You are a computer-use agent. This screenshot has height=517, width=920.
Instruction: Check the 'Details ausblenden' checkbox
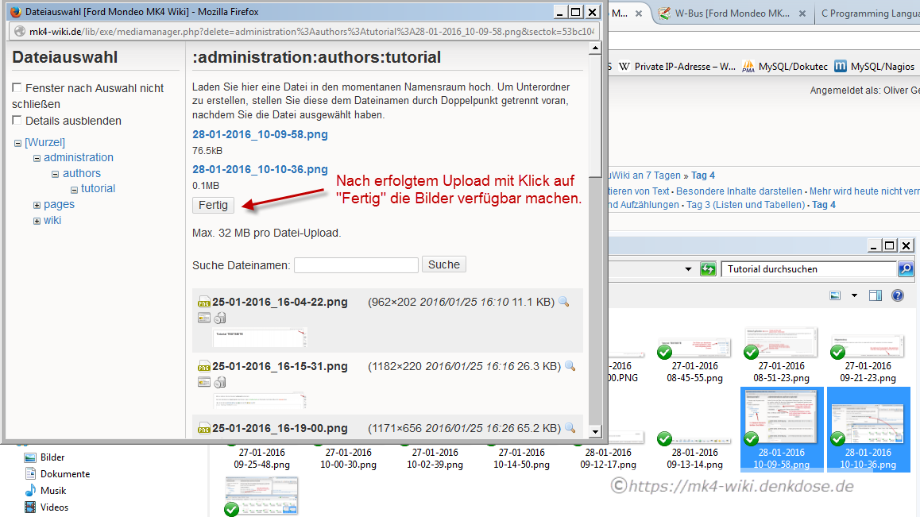click(17, 121)
